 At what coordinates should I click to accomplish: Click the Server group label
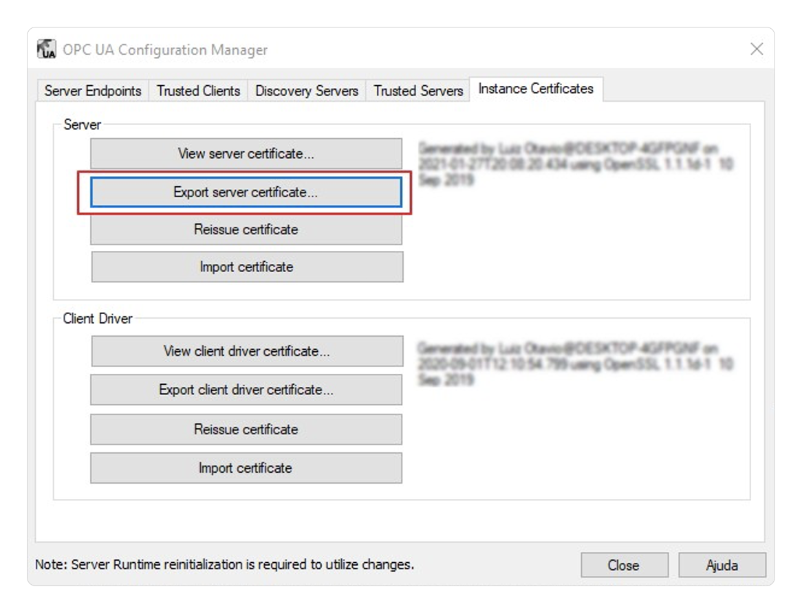coord(82,124)
